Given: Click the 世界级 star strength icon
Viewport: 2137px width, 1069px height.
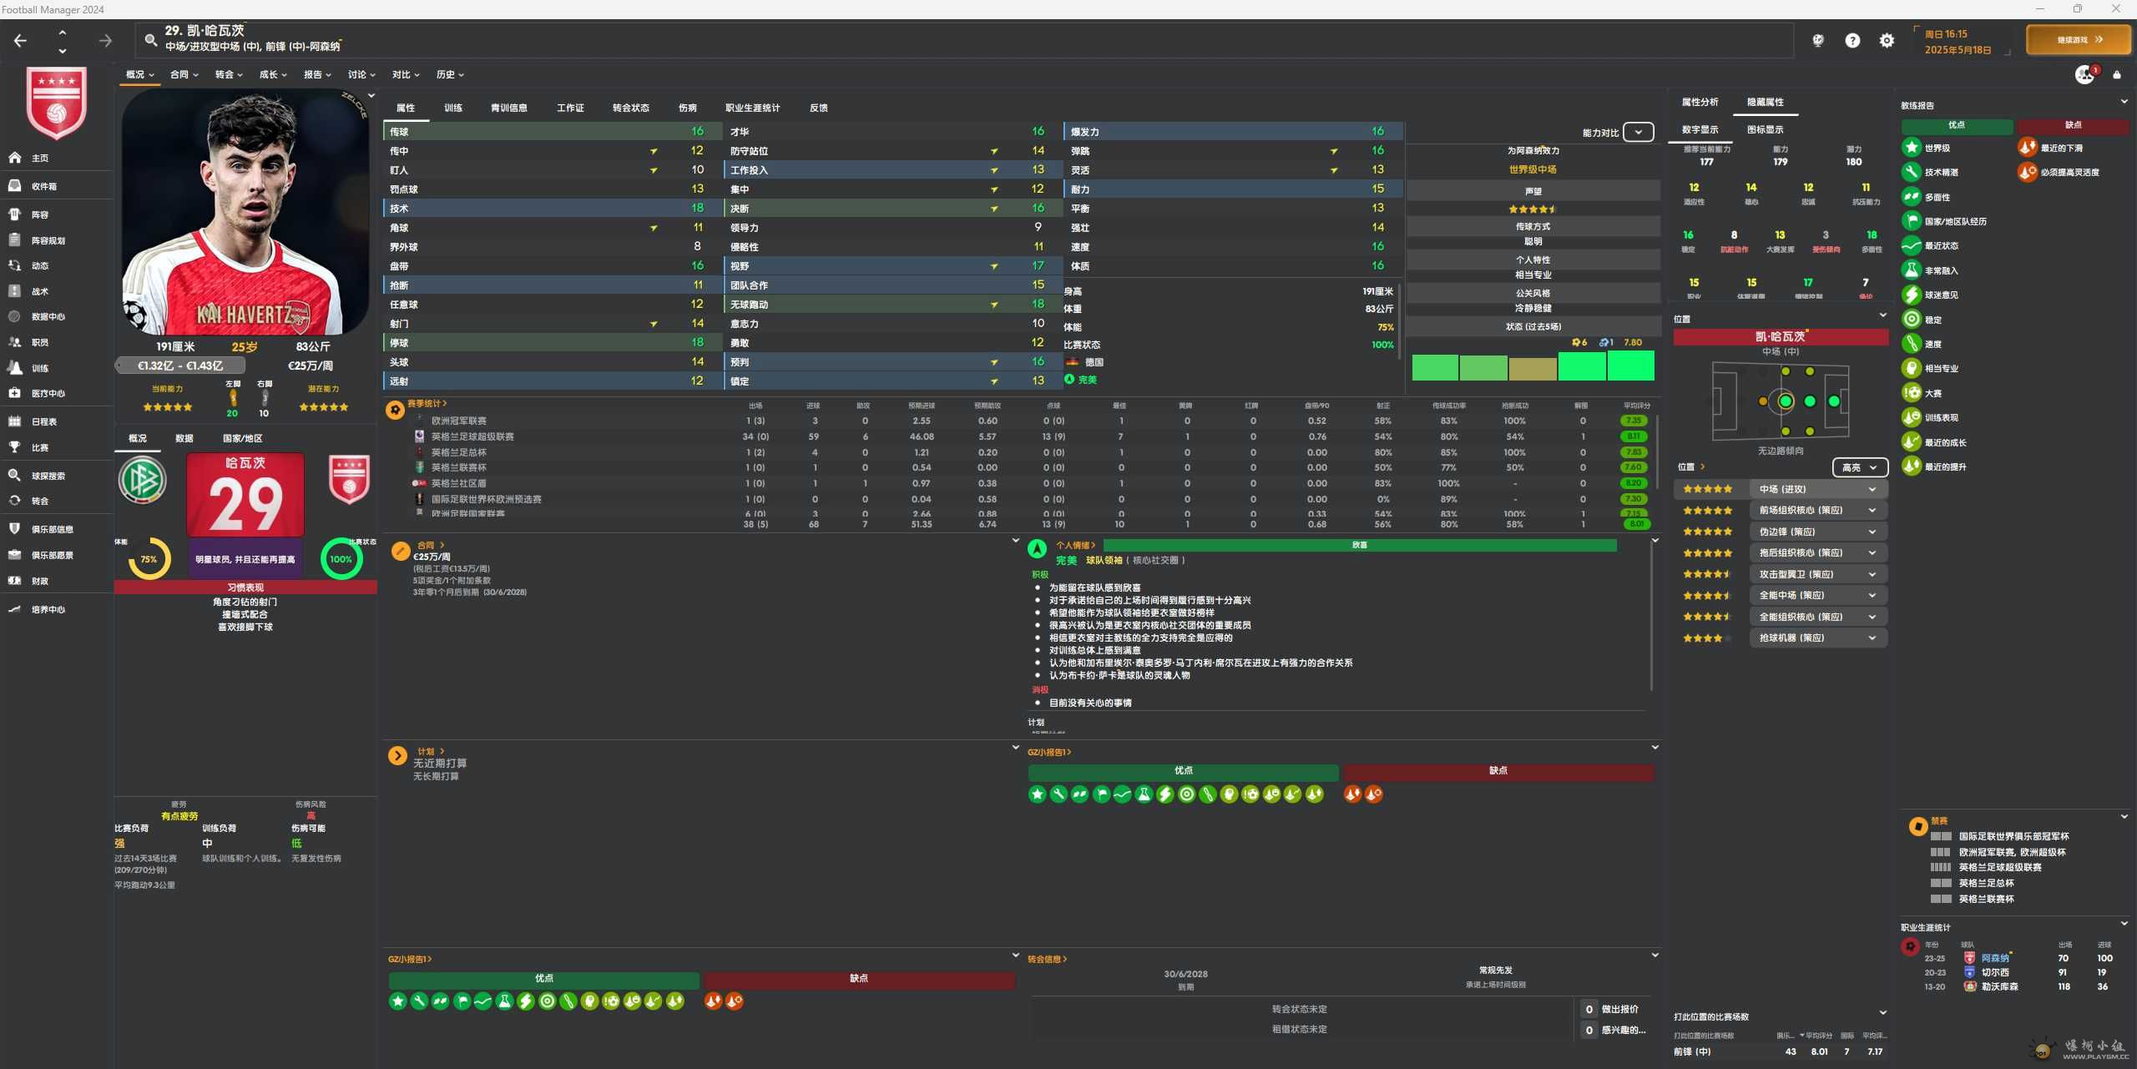Looking at the screenshot, I should (x=1912, y=148).
